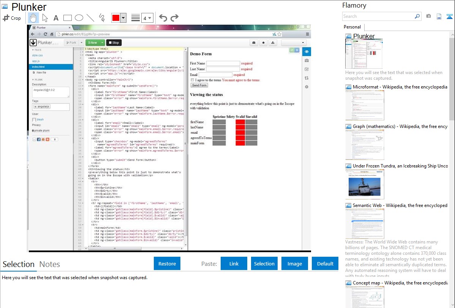The image size is (455, 308).
Task: Undo the last annotation
Action: click(163, 18)
